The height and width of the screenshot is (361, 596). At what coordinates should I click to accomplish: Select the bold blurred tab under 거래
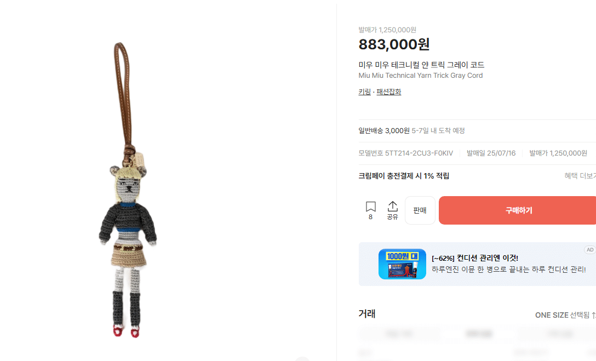[479, 334]
